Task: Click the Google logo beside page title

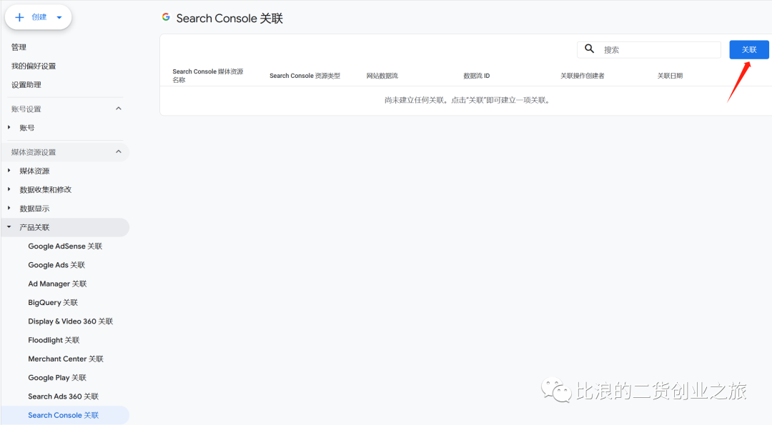Action: pos(167,17)
